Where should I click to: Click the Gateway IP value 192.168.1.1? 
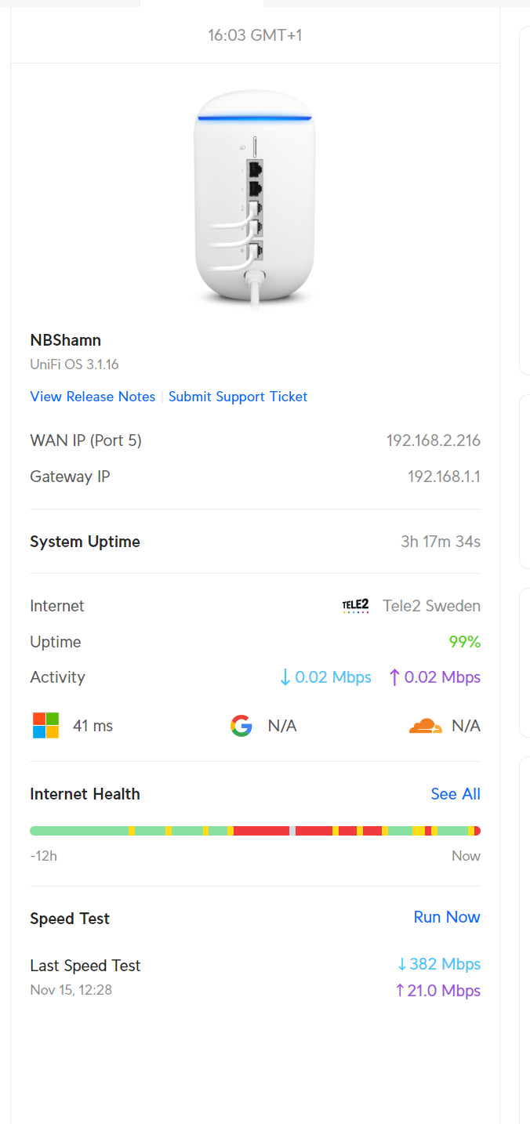pos(444,477)
